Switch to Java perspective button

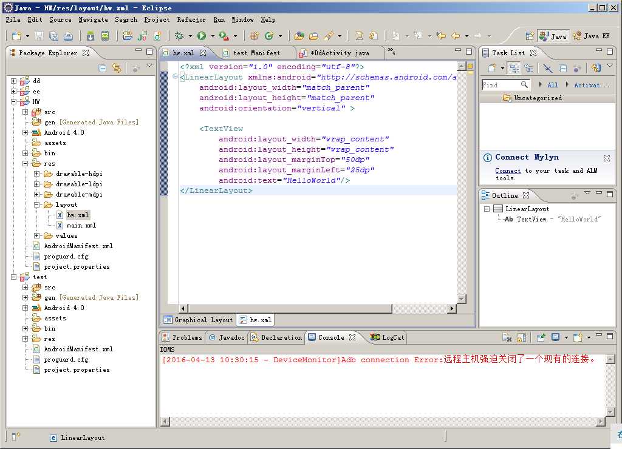coord(553,36)
